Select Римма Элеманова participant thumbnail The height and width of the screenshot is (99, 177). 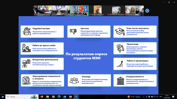(x=98, y=11)
